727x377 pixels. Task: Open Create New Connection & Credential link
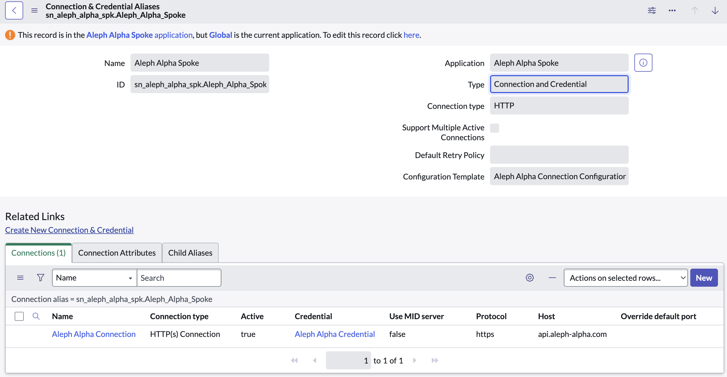(x=69, y=230)
